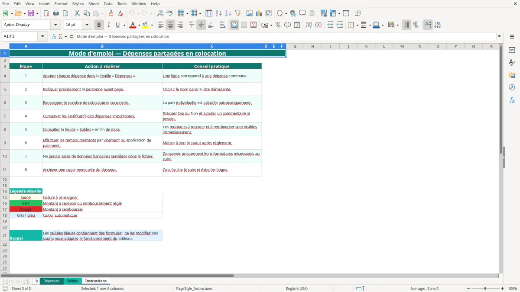Click Sort Ascending icon
520x292 pixels.
pyautogui.click(x=219, y=13)
